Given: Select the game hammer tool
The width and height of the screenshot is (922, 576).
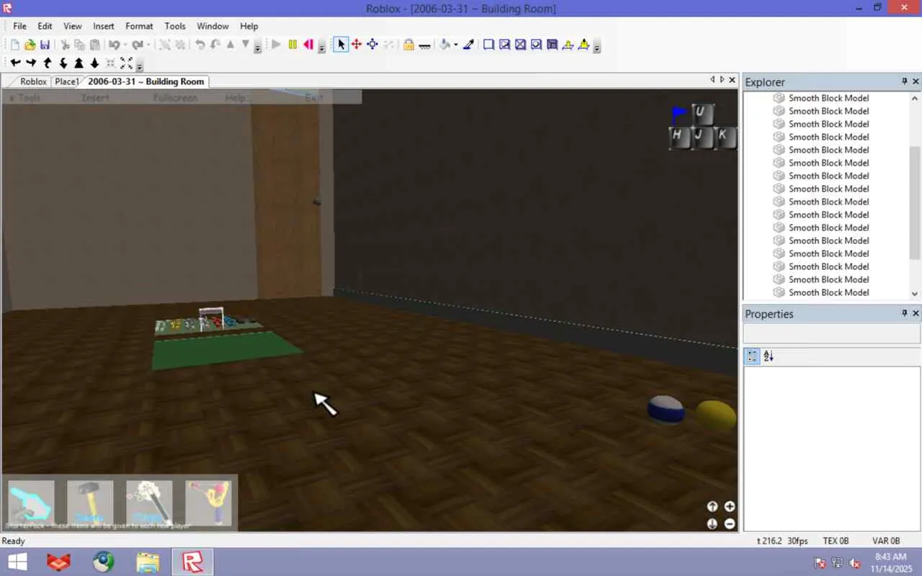Looking at the screenshot, I should click(x=90, y=503).
